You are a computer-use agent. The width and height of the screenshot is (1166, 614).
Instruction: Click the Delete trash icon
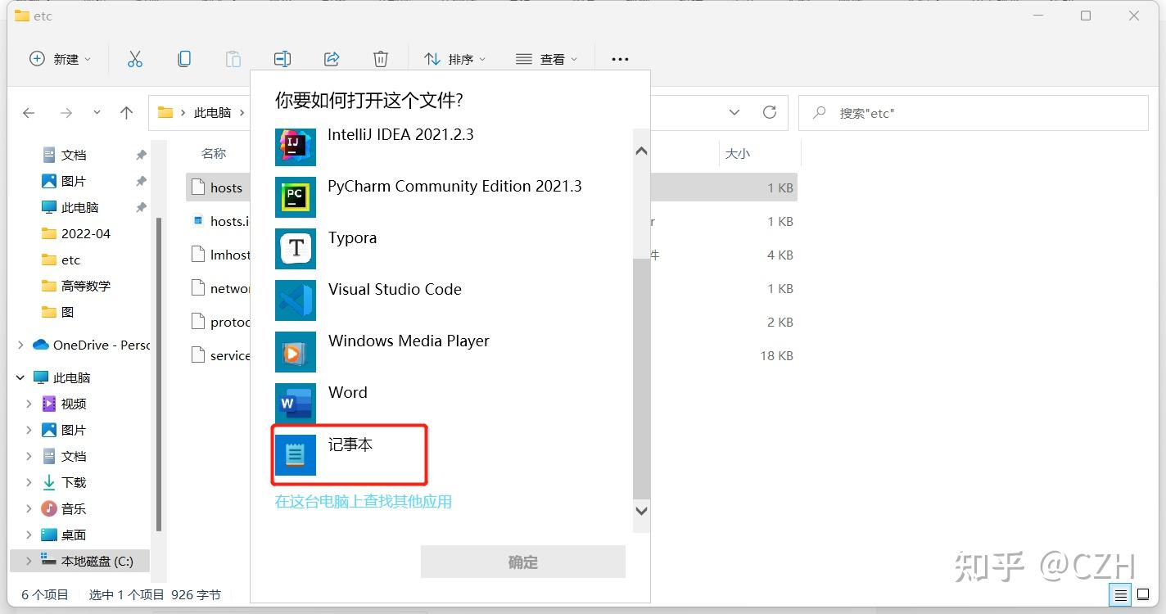pyautogui.click(x=381, y=59)
